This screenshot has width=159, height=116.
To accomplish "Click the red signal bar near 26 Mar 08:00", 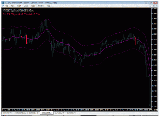I will tap(26, 40).
